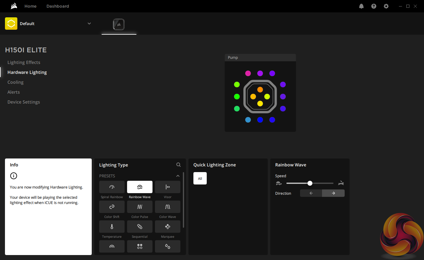
Task: Click the 'You are now modifying Hardware Lighting' text
Action: 46,187
